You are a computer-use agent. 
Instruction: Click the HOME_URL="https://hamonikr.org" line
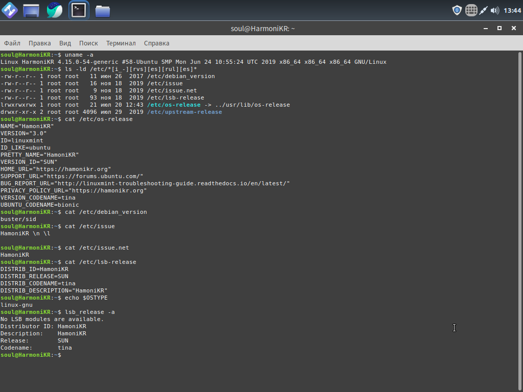56,169
